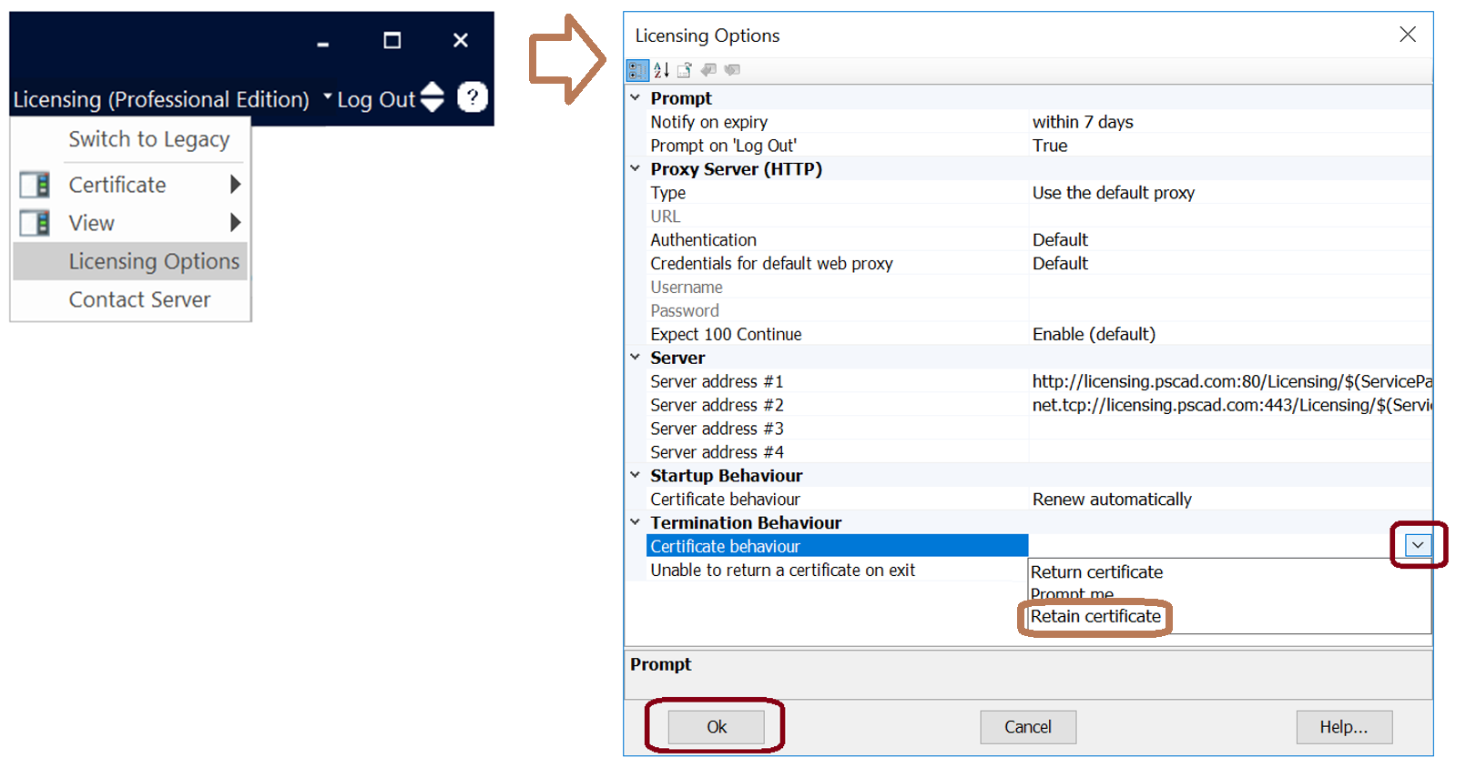Select Licensing Options in the menu

153,262
